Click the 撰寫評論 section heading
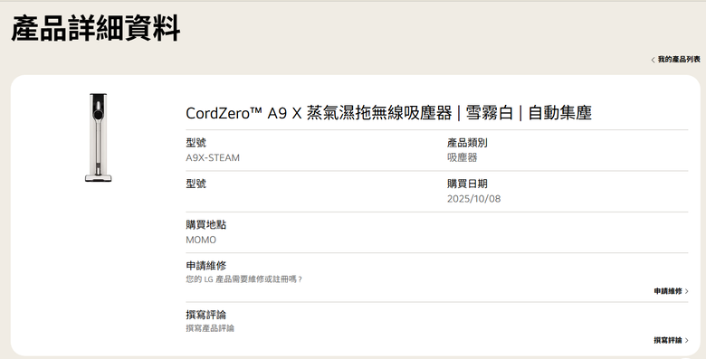 point(205,315)
